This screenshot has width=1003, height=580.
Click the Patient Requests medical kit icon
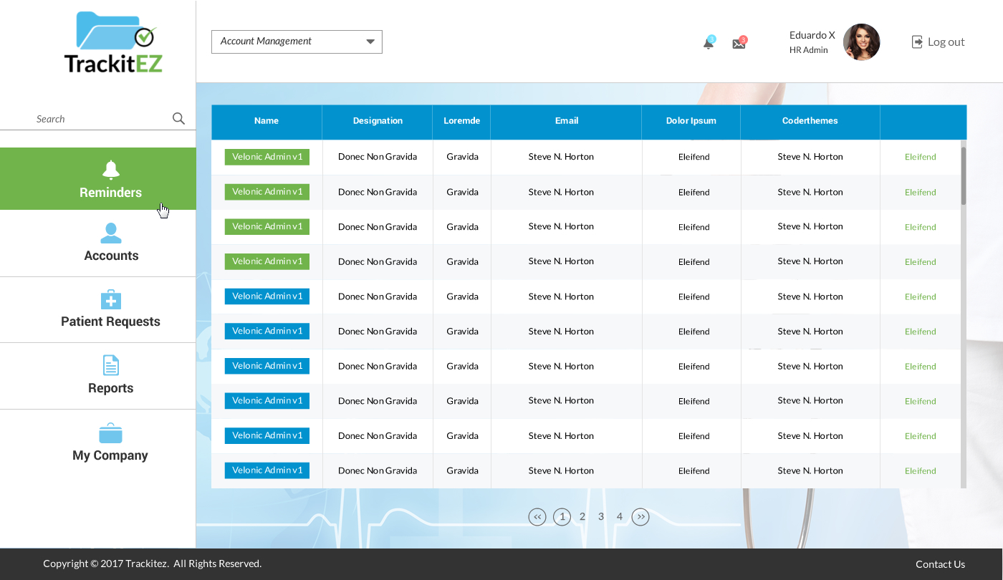[111, 299]
